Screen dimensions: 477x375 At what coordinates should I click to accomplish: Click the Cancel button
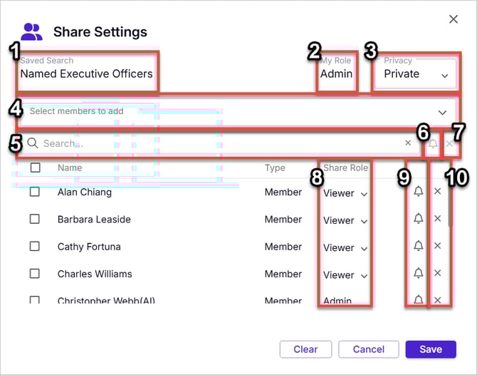point(368,349)
